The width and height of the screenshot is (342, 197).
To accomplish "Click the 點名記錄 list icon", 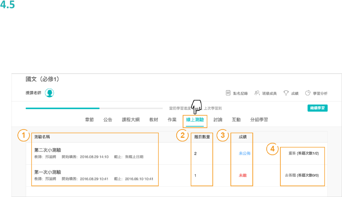I will coord(228,93).
